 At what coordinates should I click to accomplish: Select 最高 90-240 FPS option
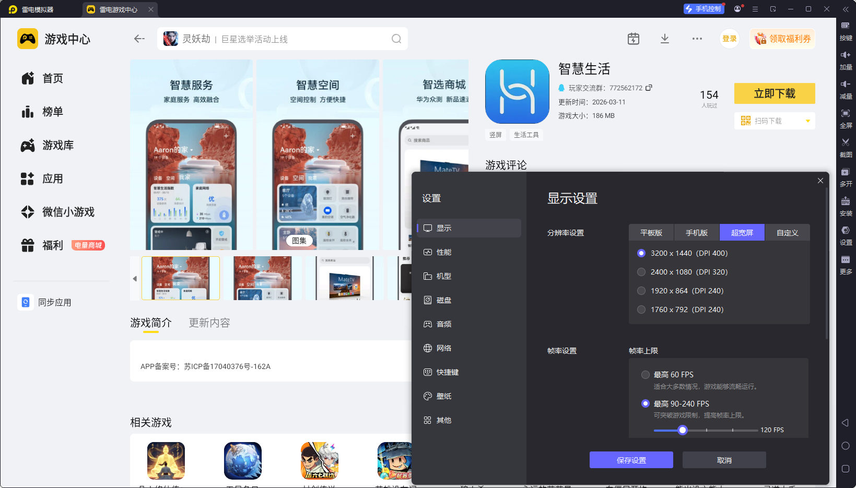coord(646,403)
